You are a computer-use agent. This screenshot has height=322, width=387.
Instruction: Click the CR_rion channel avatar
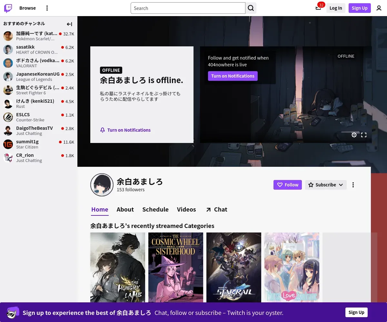click(x=8, y=158)
